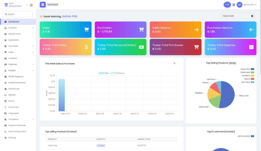Click the Sales summary card title
Image resolution: width=261 pixels, height=151 pixels.
coord(46,28)
